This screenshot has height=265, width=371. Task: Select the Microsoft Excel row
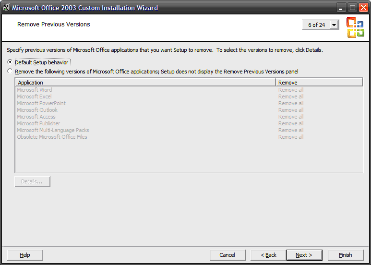pyautogui.click(x=34, y=96)
